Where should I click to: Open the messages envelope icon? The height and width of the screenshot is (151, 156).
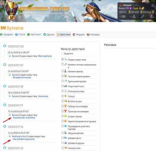coord(124,17)
